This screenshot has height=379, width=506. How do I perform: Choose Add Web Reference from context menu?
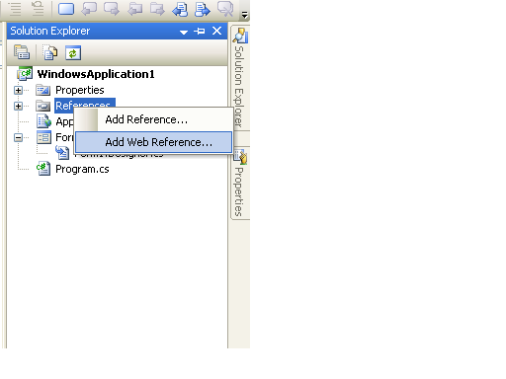coord(154,142)
